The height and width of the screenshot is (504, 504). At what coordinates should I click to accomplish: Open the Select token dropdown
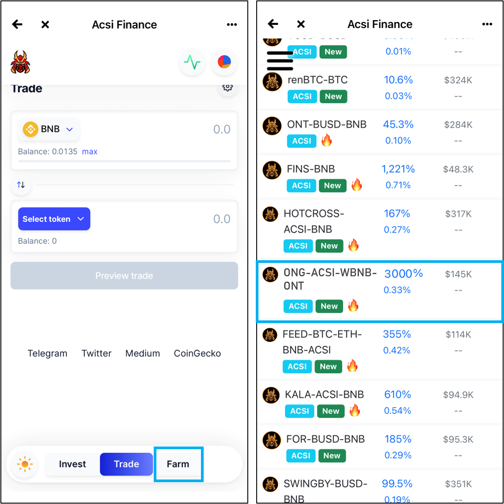[x=54, y=219]
